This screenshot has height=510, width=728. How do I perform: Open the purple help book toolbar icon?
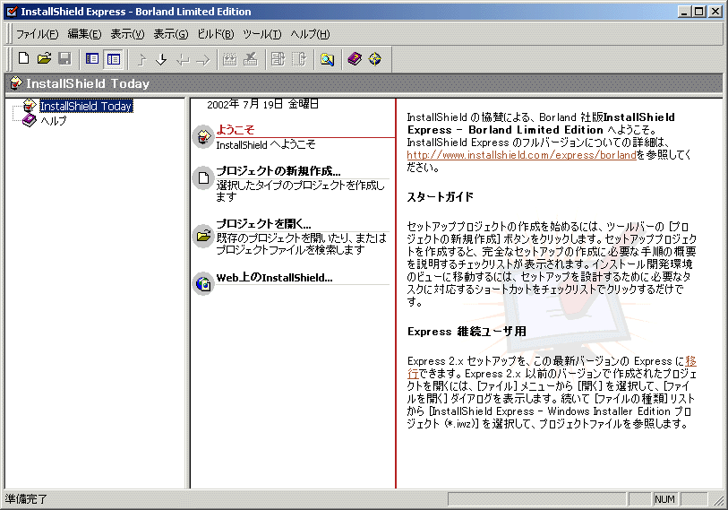point(355,59)
